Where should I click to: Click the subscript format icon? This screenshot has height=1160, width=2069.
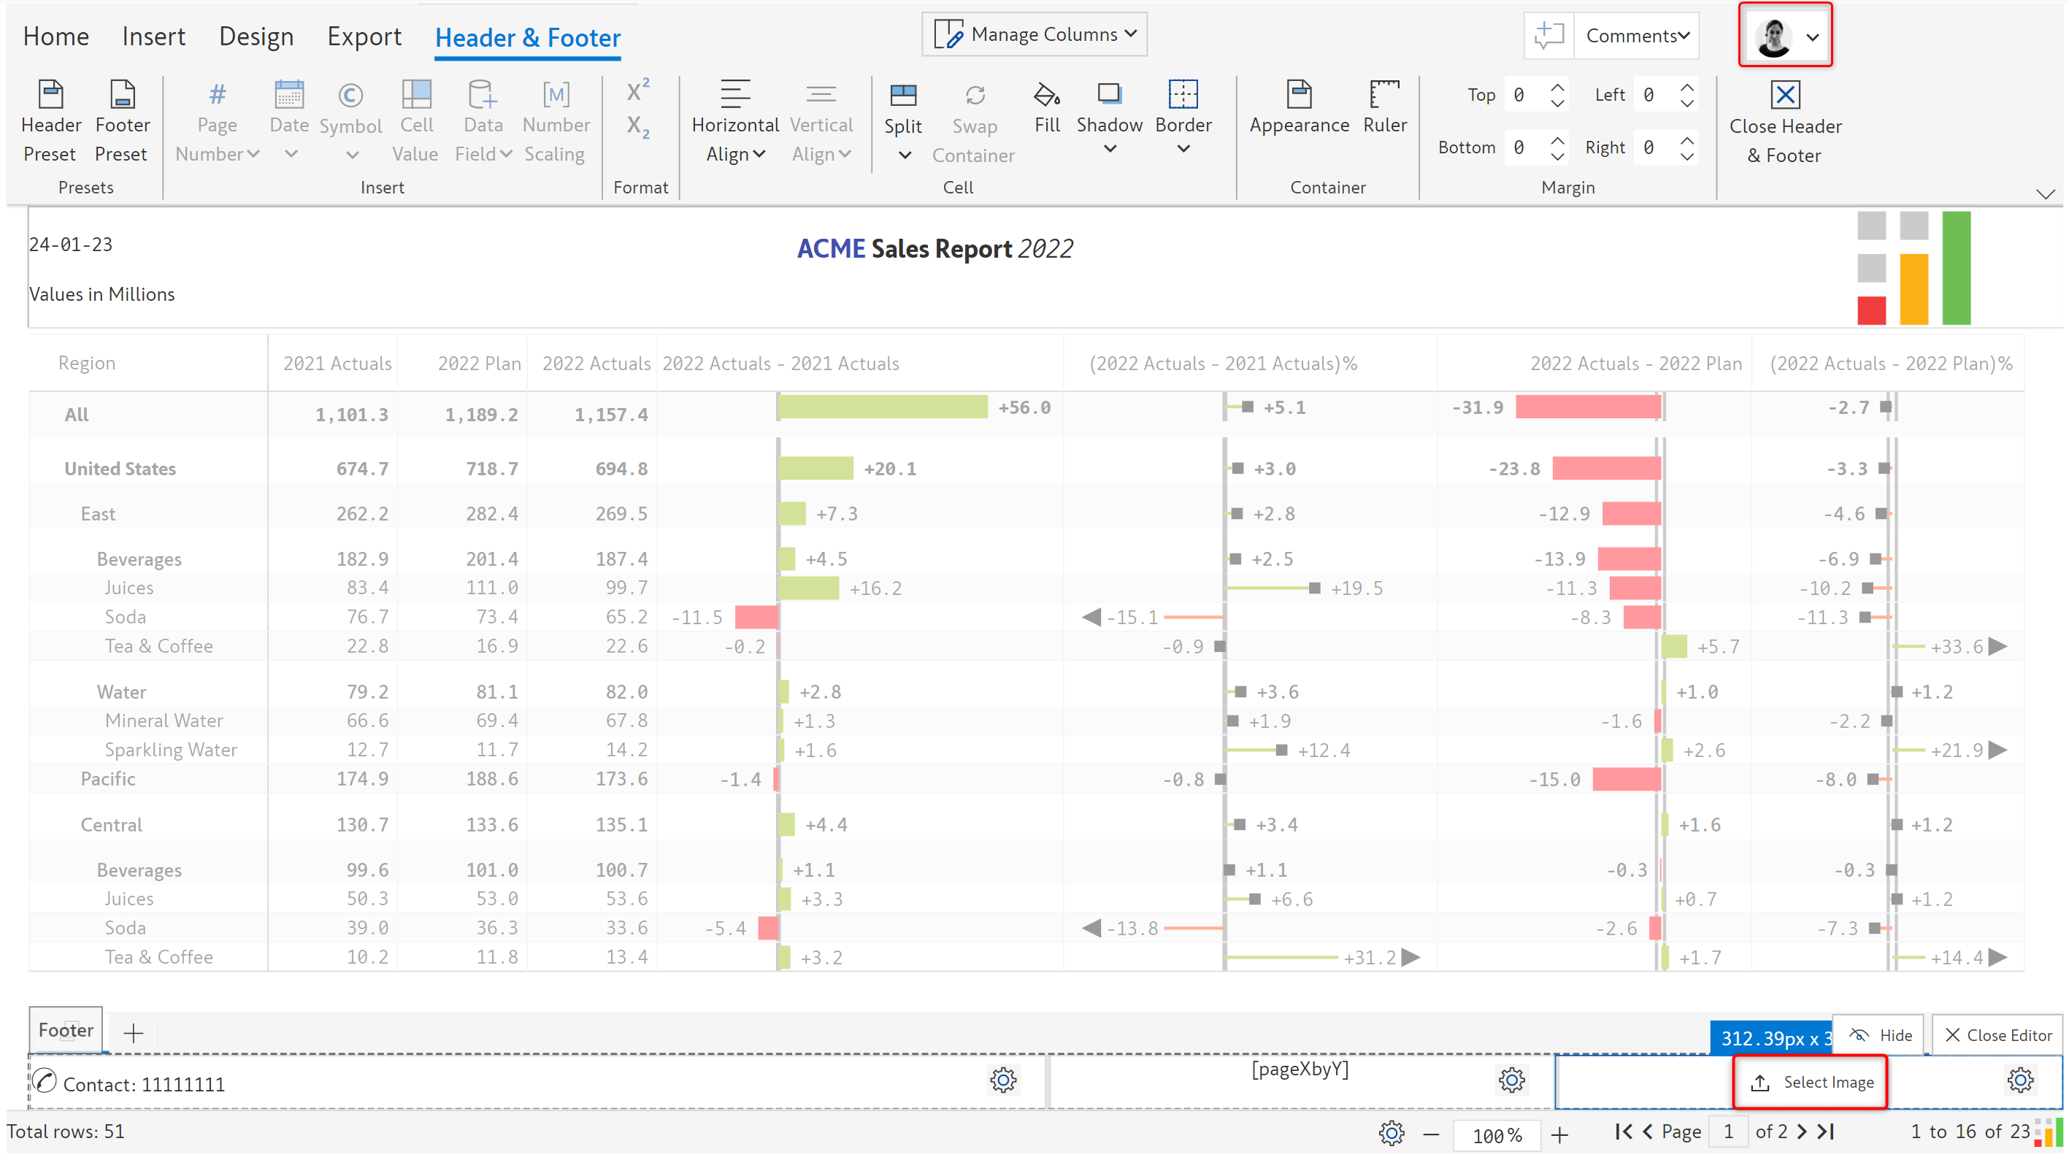pos(638,127)
